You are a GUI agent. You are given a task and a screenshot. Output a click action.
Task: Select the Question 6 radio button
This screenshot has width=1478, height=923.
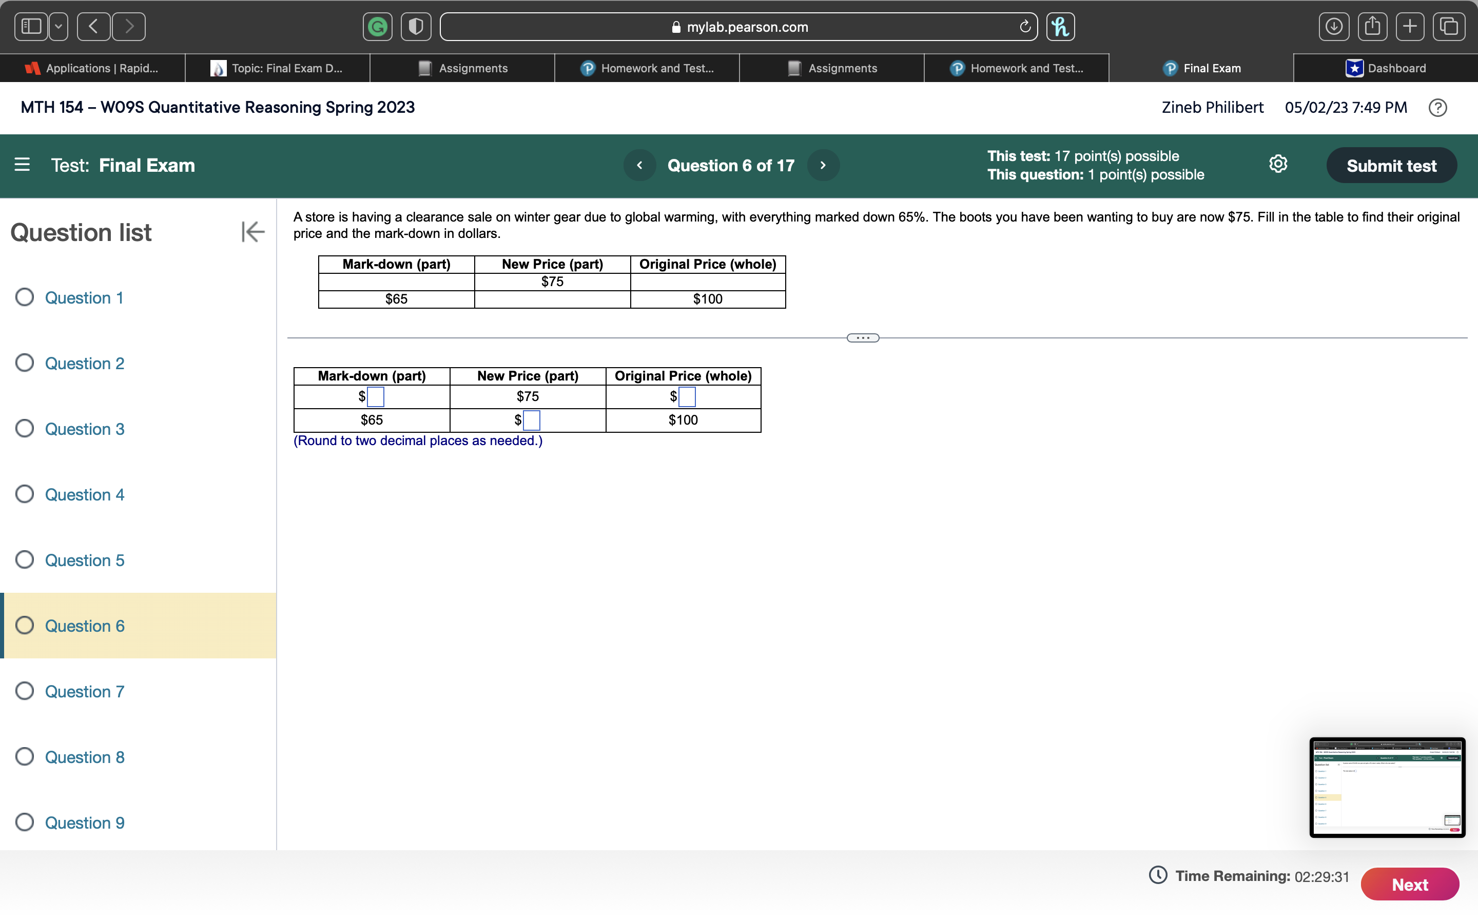(25, 625)
